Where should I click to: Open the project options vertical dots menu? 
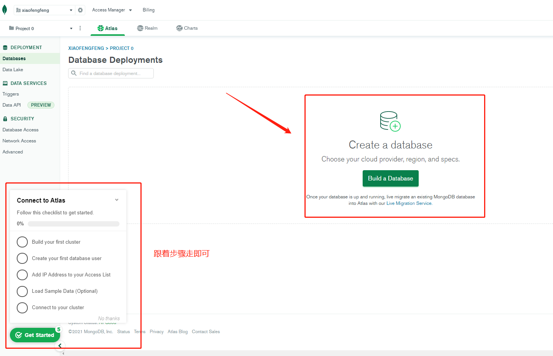pyautogui.click(x=80, y=28)
